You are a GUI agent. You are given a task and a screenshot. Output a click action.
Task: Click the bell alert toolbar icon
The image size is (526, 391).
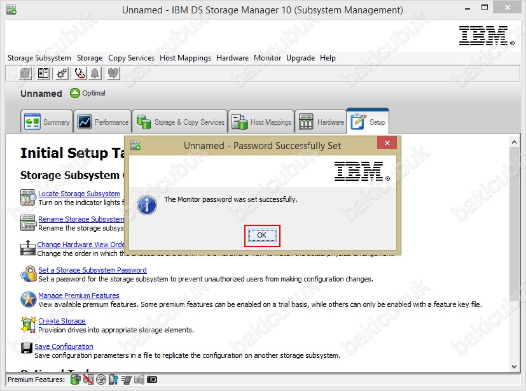coord(95,74)
